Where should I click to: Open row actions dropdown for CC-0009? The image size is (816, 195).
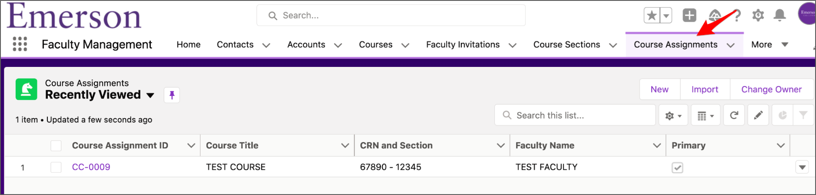[x=802, y=167]
